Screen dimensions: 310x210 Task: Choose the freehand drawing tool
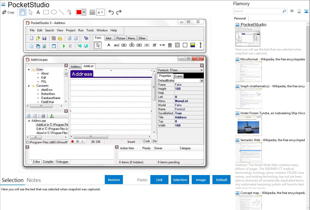point(69,12)
